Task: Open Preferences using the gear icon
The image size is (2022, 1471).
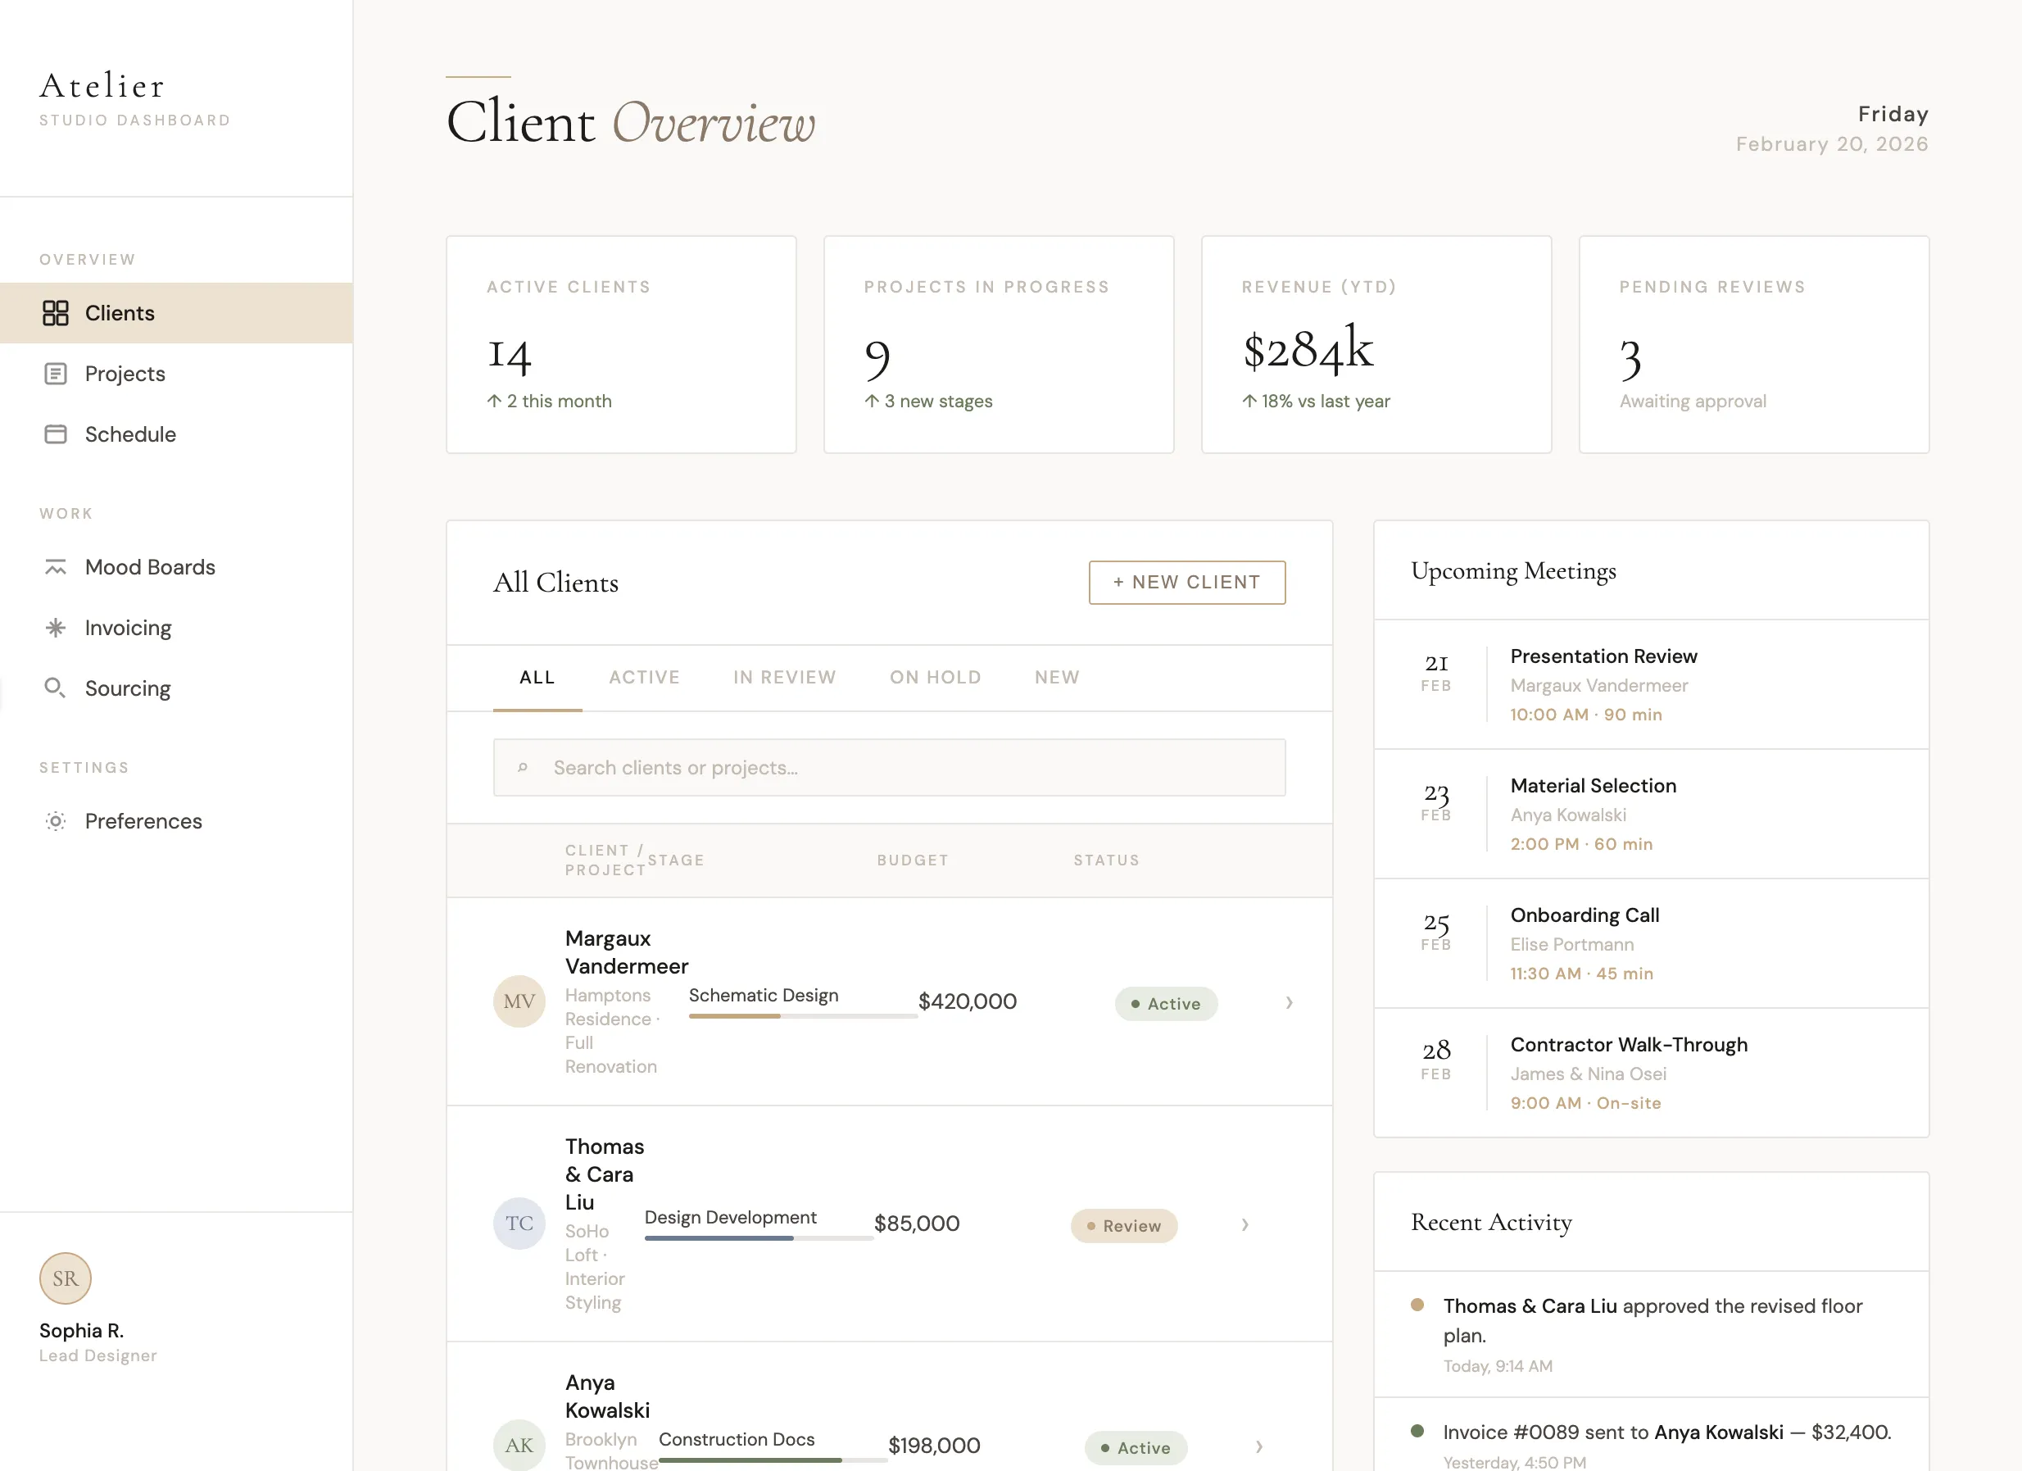Action: (x=55, y=821)
